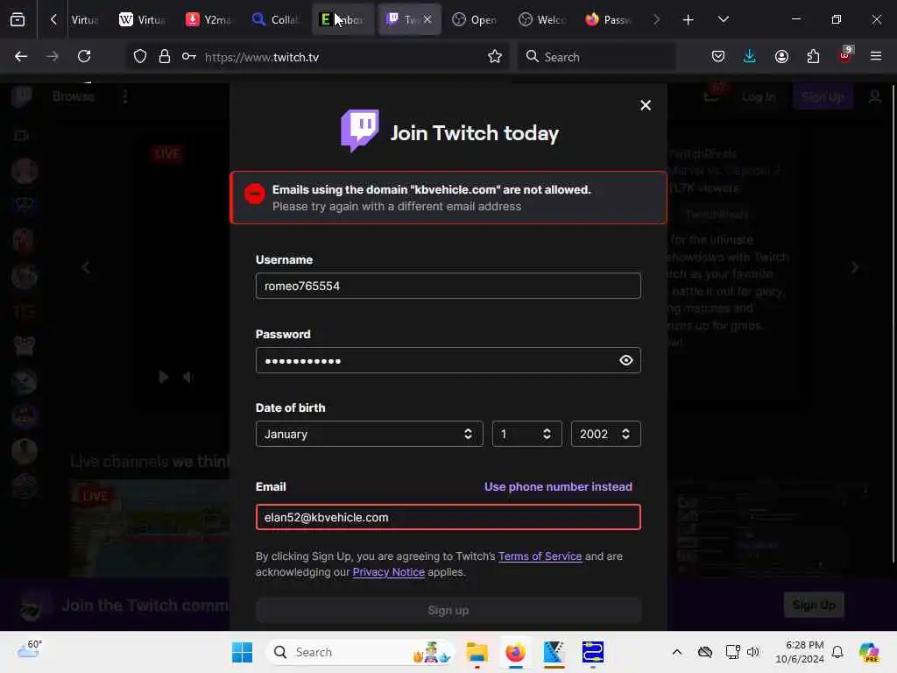Open the Copilot icon in taskbar

(869, 652)
